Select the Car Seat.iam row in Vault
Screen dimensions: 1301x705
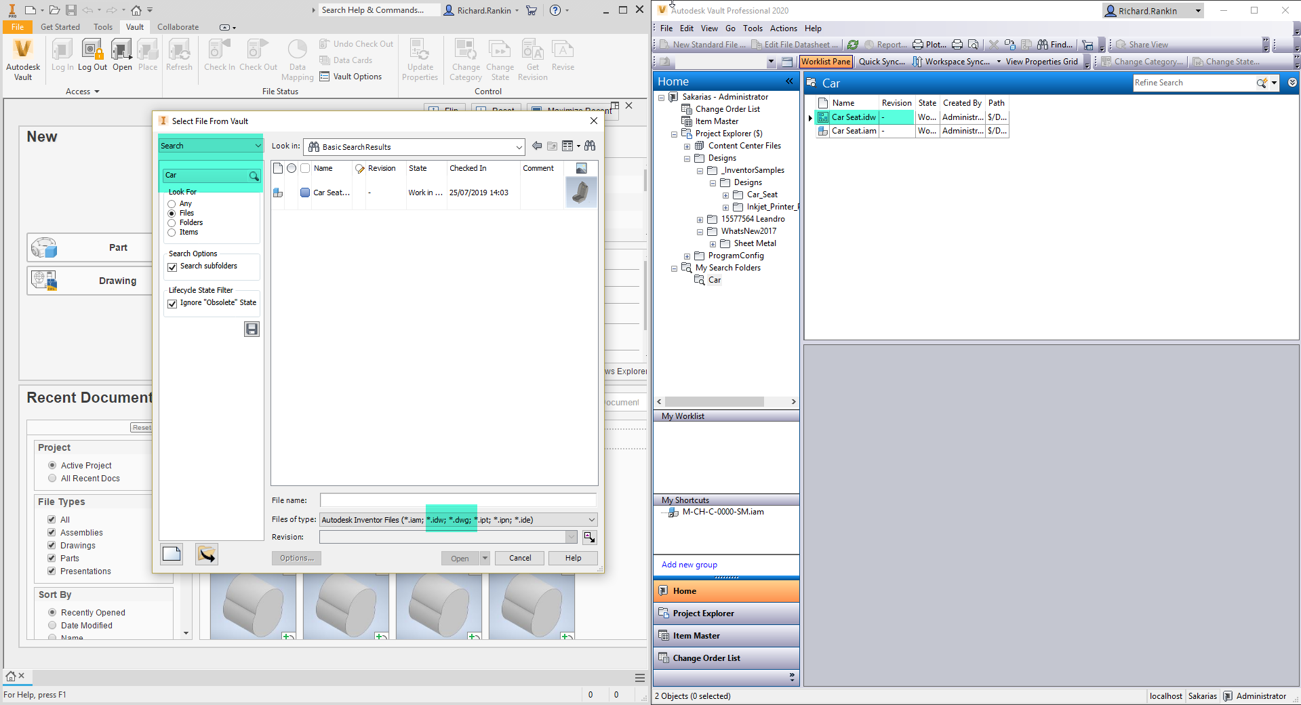(x=912, y=131)
